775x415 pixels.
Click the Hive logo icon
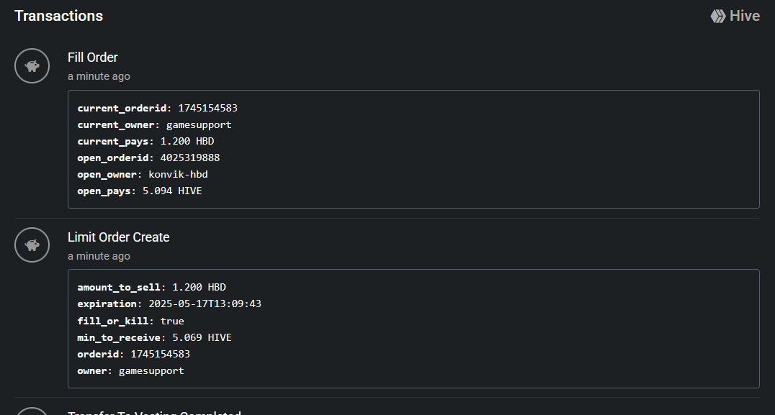point(718,17)
